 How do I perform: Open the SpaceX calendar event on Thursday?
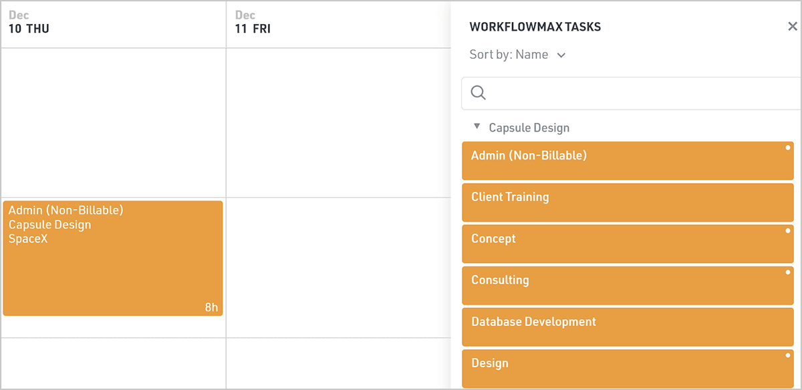coord(112,258)
